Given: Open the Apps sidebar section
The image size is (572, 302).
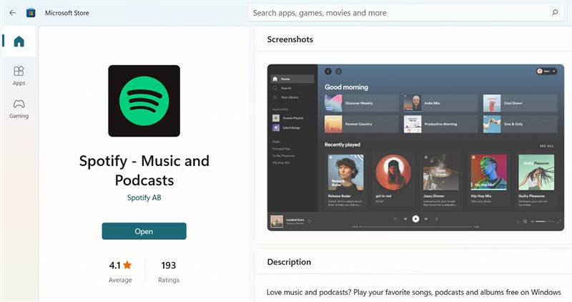Looking at the screenshot, I should tap(19, 76).
